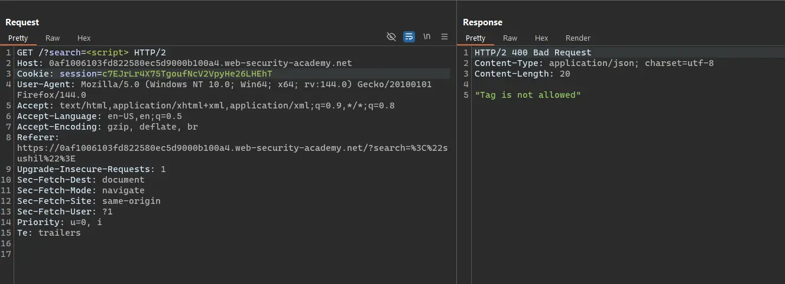
Task: Switch Response view to Hex tab
Action: point(541,38)
